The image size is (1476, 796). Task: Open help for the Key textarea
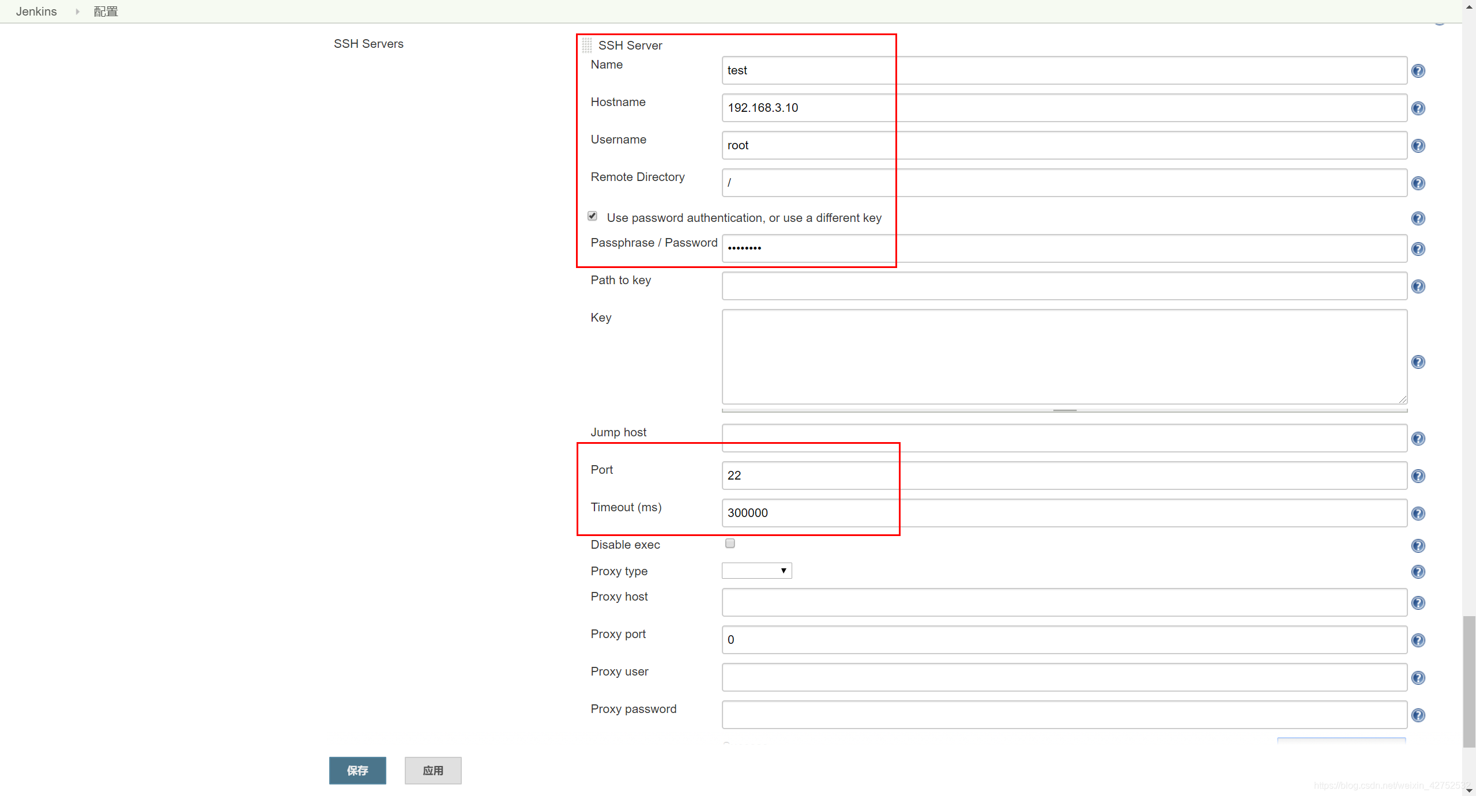pyautogui.click(x=1418, y=362)
